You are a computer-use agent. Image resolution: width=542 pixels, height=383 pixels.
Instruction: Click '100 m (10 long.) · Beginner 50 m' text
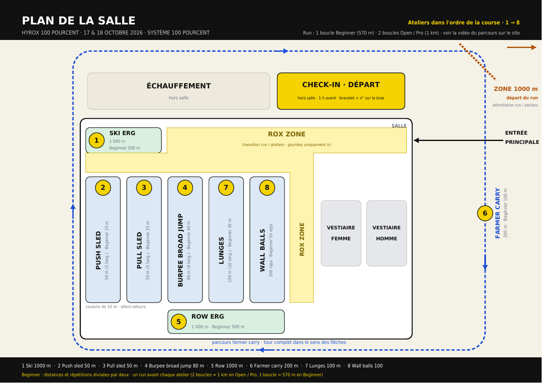point(230,250)
